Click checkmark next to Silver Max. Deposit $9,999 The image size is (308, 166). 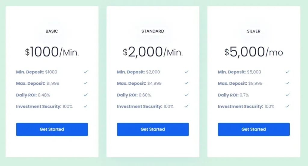coord(288,83)
